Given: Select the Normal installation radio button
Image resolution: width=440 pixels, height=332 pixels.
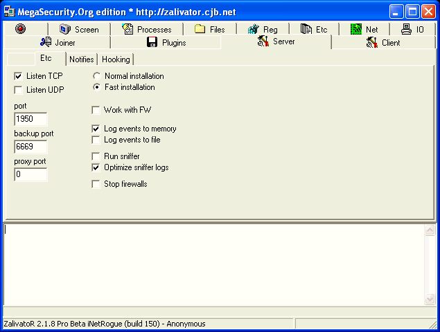Looking at the screenshot, I should (x=97, y=76).
